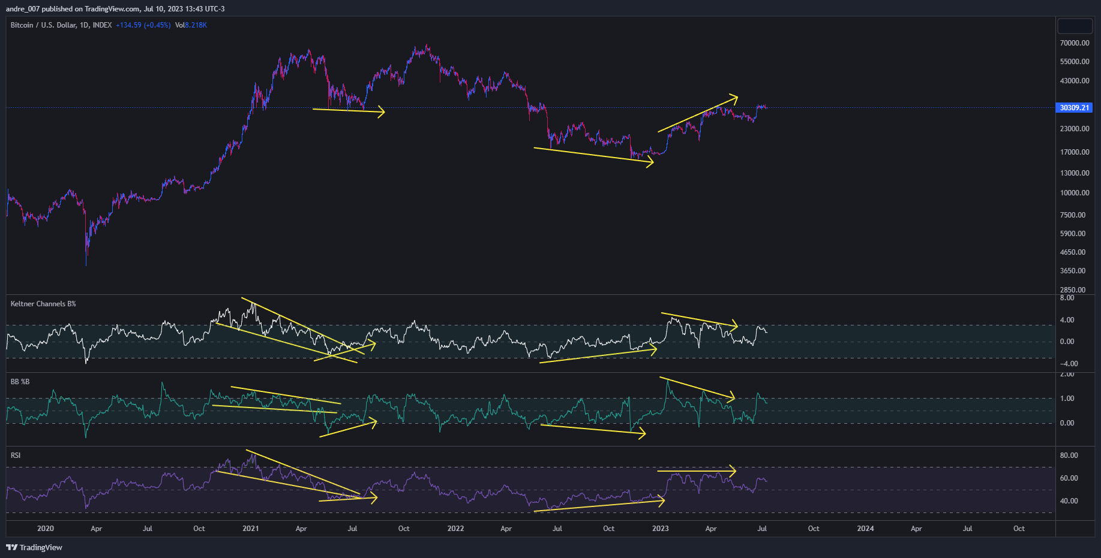Click the 7500.00 price axis label
The width and height of the screenshot is (1101, 558).
(x=1073, y=215)
